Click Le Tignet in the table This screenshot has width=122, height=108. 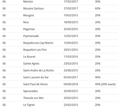[29, 105]
